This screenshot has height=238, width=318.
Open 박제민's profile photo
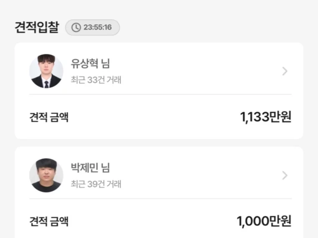point(46,175)
